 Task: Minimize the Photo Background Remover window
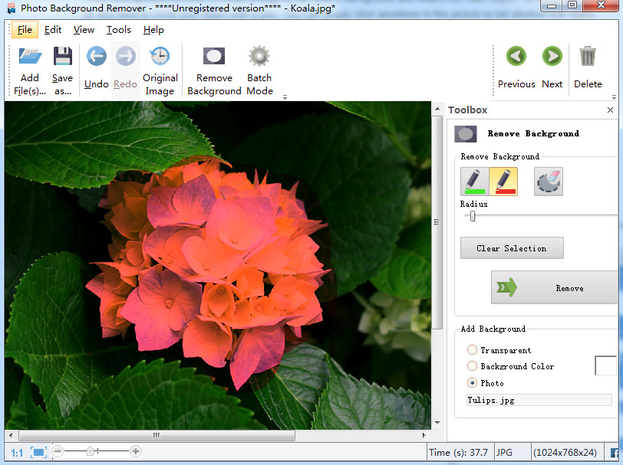tap(552, 6)
